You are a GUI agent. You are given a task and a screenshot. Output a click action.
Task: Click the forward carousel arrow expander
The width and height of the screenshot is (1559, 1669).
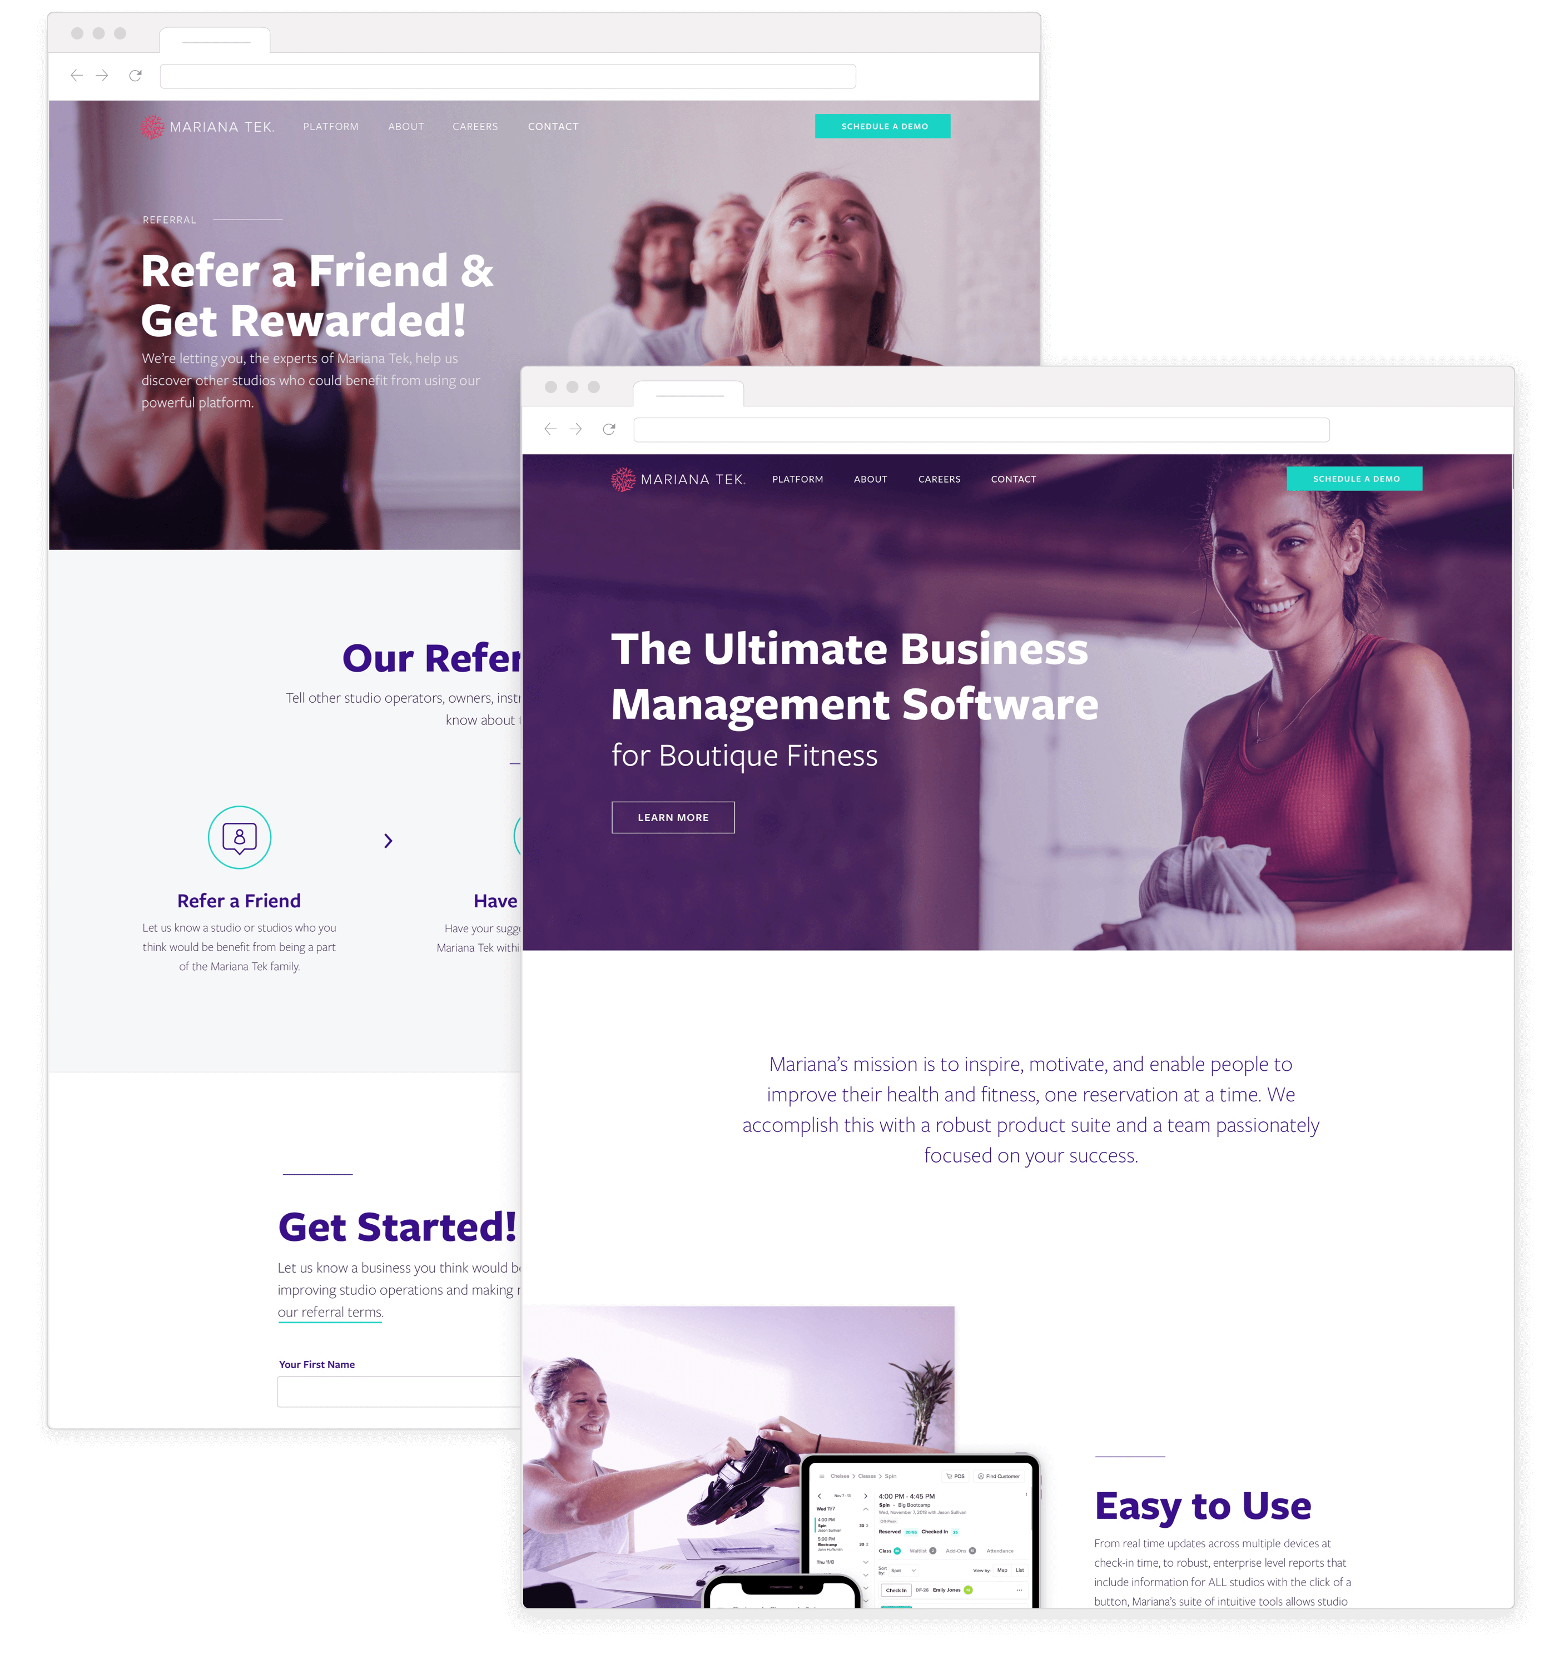click(x=387, y=840)
